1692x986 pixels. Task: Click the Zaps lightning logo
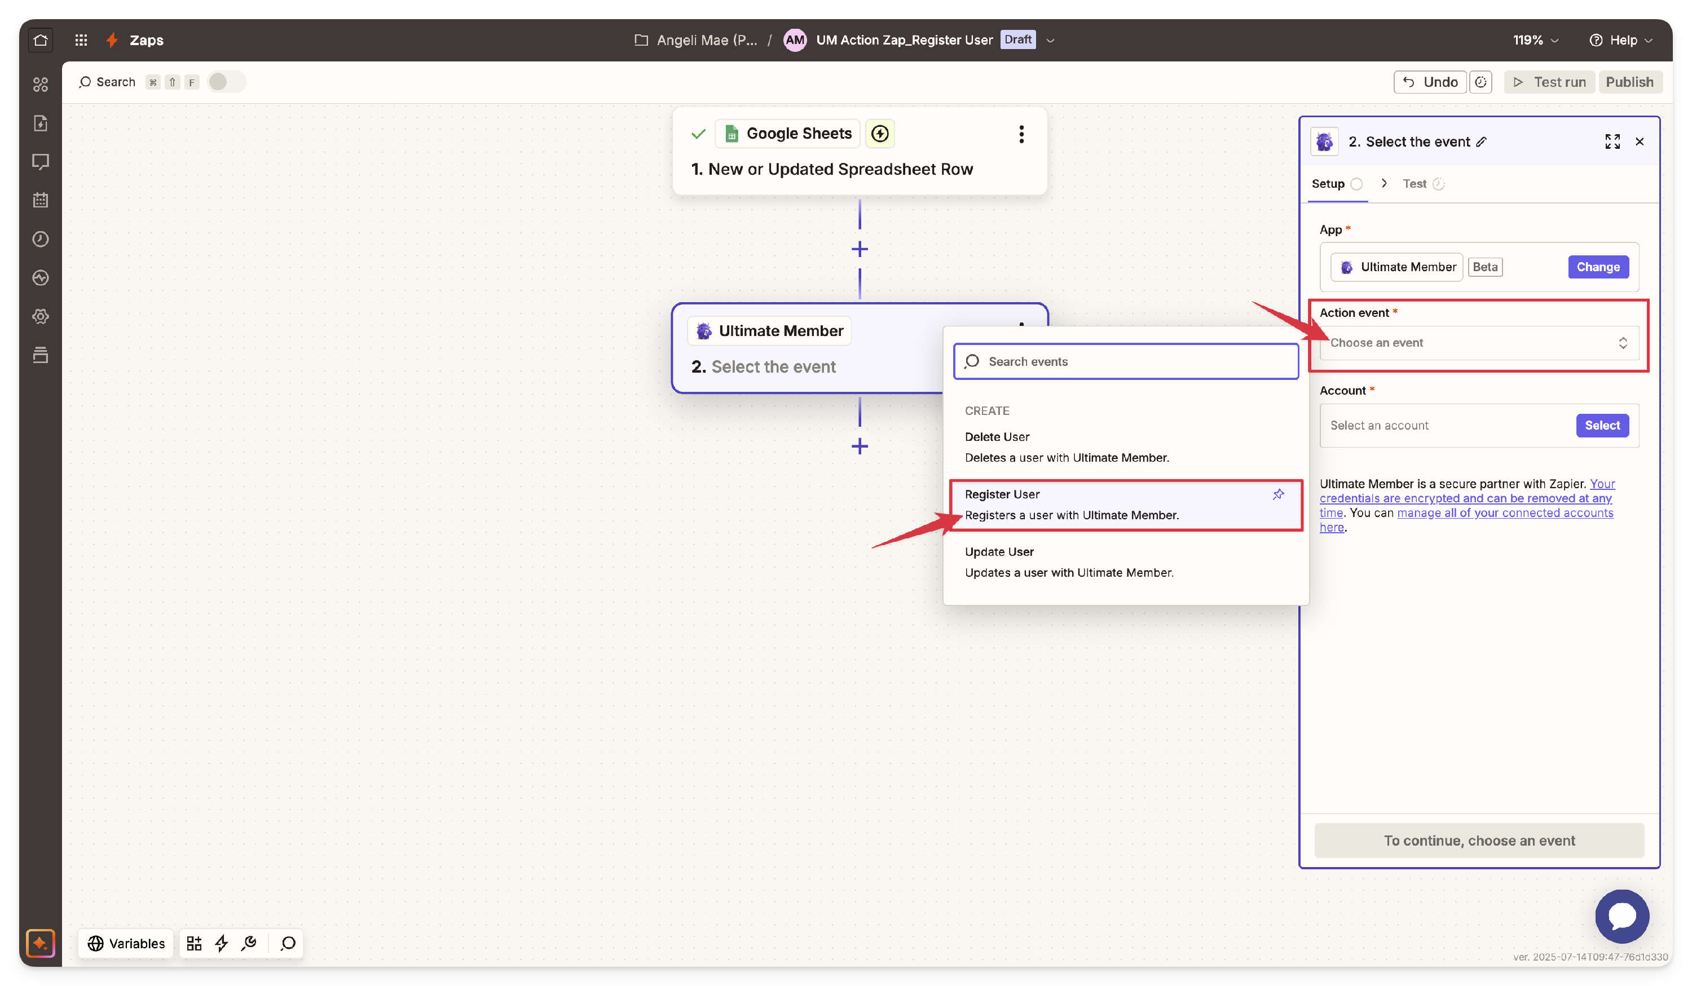tap(112, 39)
